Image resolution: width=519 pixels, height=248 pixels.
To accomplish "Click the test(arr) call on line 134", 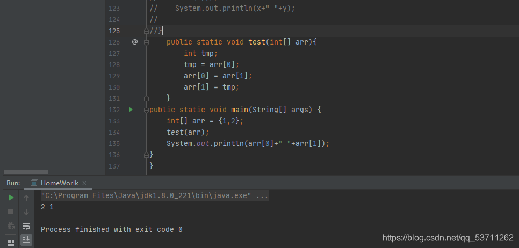I will click(188, 132).
